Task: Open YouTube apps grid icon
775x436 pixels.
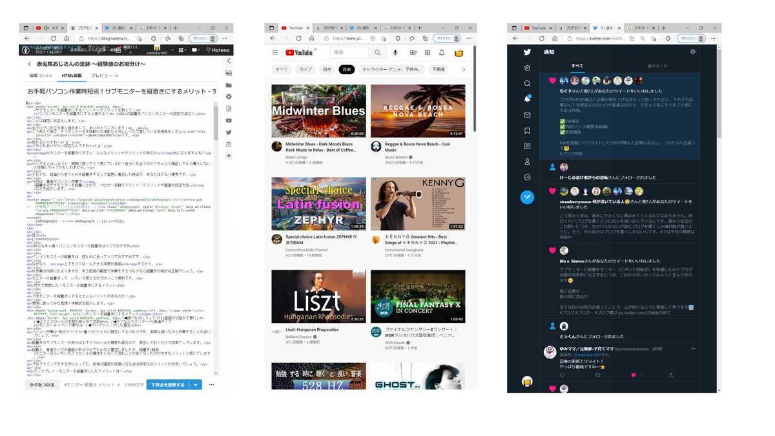Action: (427, 52)
